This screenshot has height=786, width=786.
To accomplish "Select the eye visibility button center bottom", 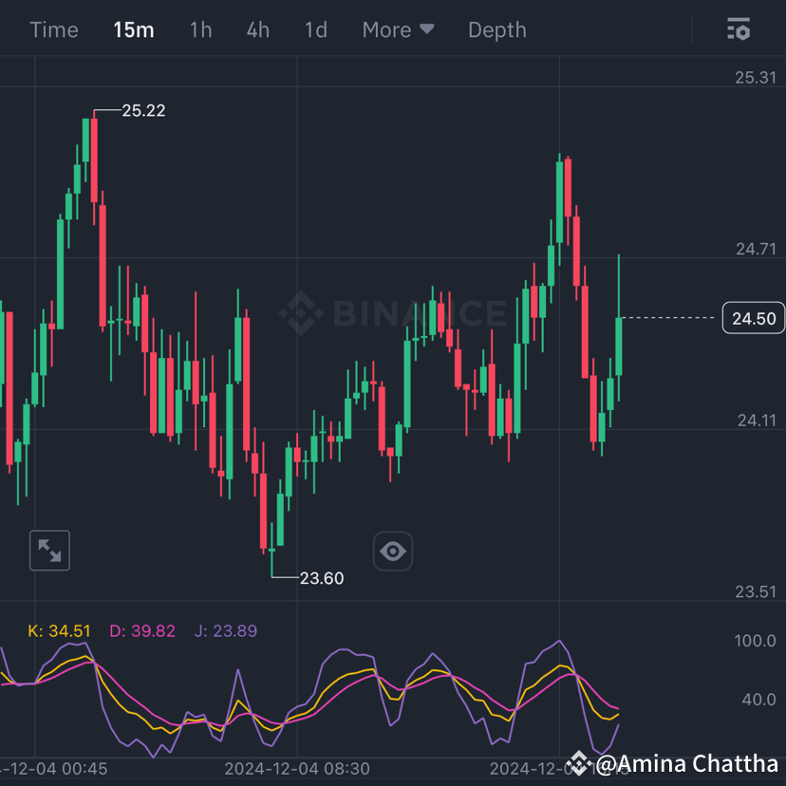I will point(393,551).
